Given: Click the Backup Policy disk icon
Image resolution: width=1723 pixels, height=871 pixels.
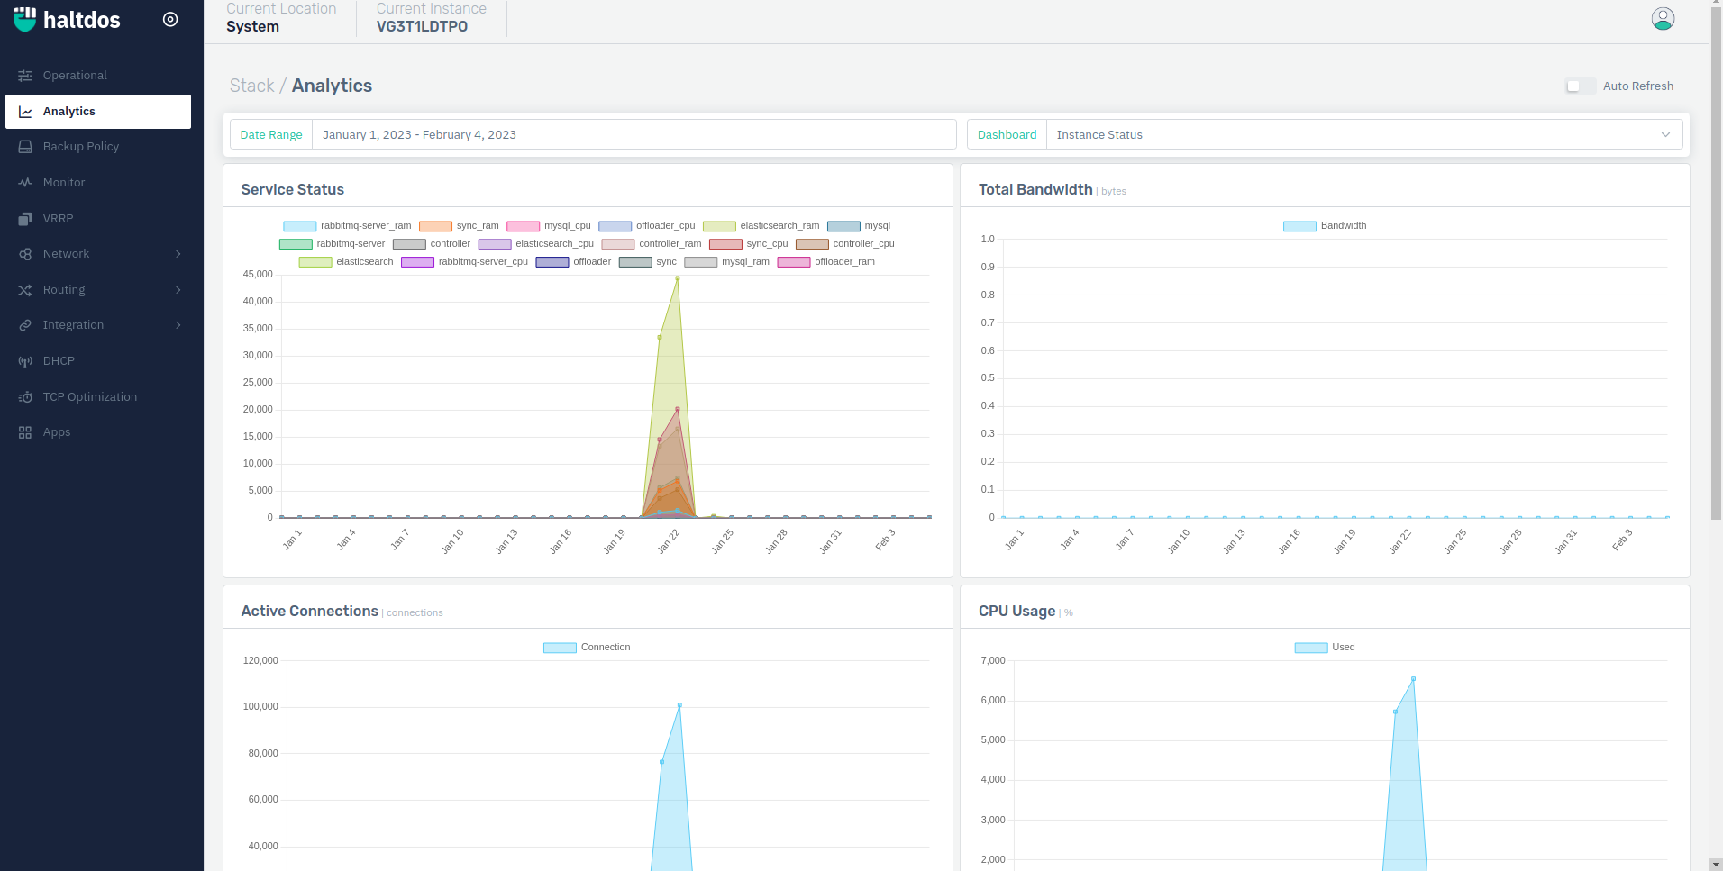Looking at the screenshot, I should point(25,147).
